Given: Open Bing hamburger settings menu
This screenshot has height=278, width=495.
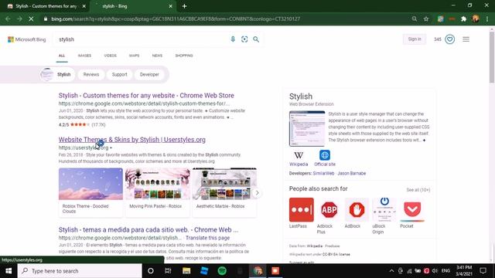Looking at the screenshot, I should click(x=466, y=39).
